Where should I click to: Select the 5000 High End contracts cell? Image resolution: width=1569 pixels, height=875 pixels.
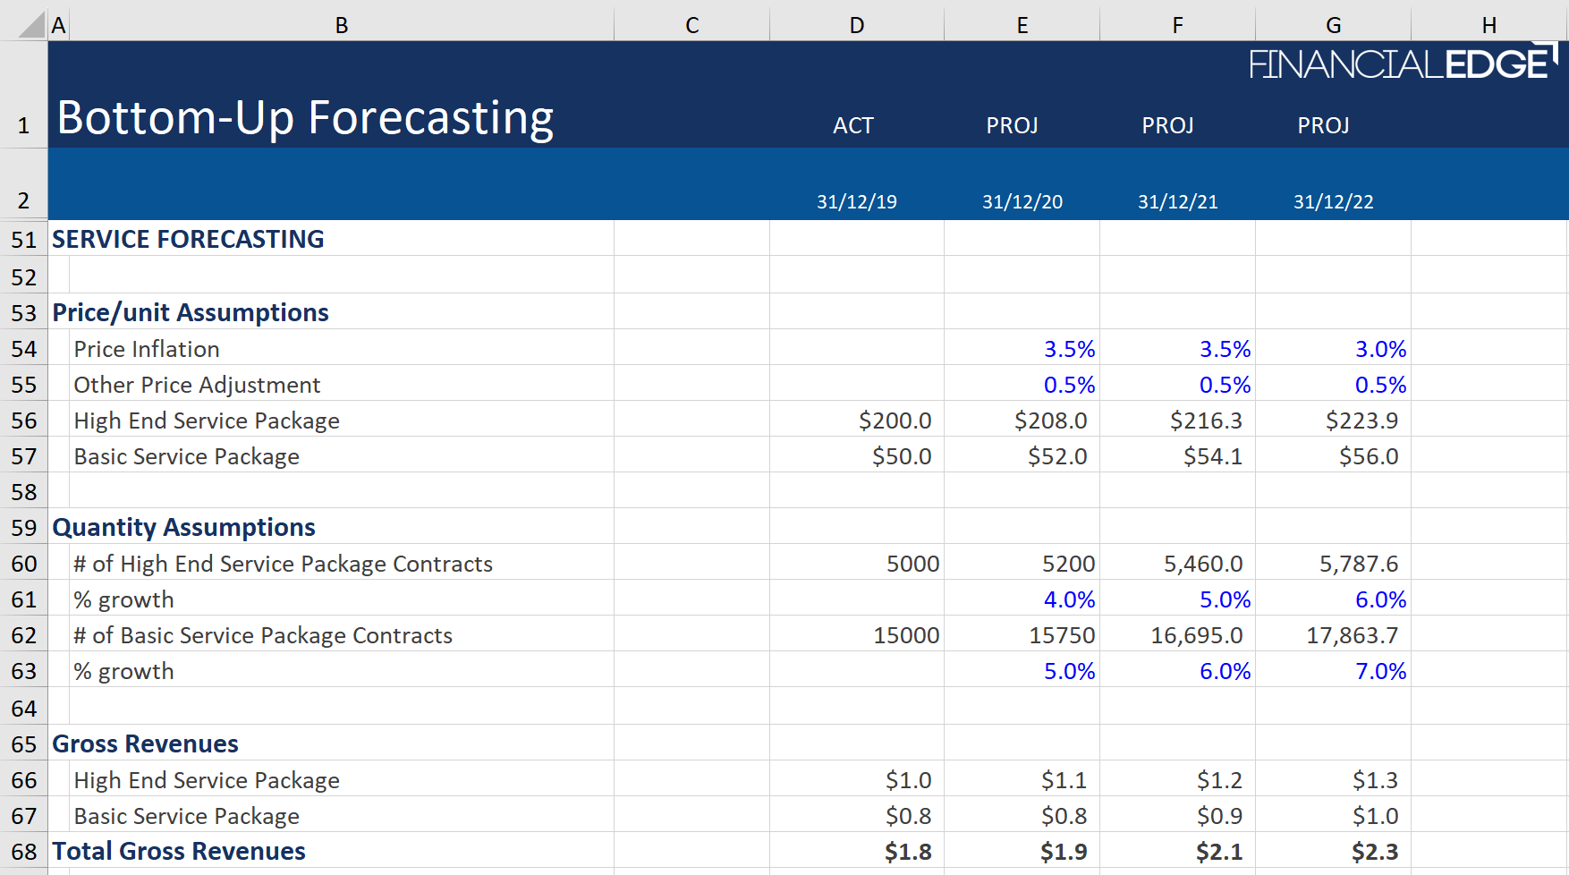pyautogui.click(x=856, y=563)
